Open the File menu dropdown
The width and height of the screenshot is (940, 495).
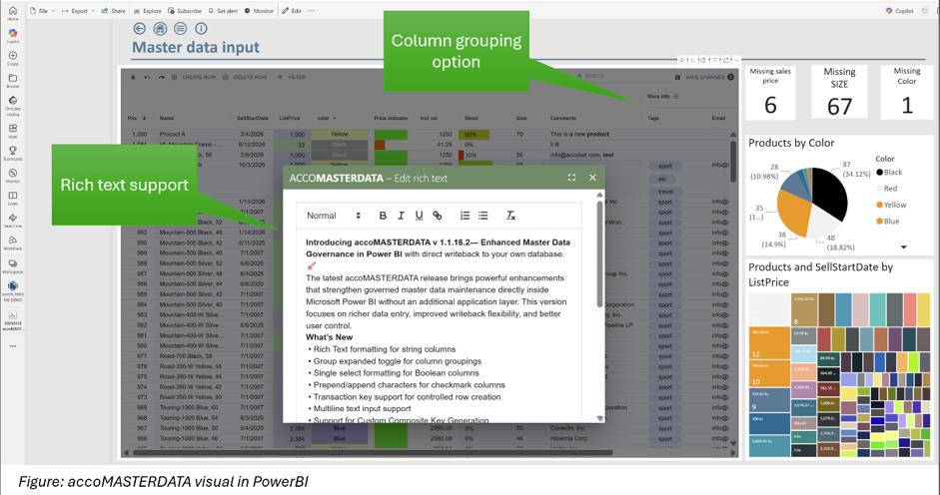pos(42,11)
